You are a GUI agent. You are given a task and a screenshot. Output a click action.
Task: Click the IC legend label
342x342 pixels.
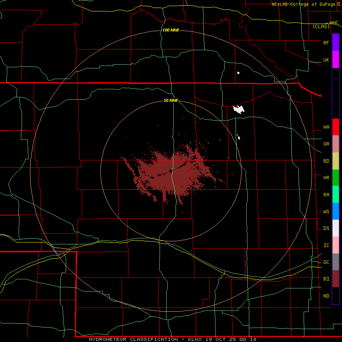point(326,245)
